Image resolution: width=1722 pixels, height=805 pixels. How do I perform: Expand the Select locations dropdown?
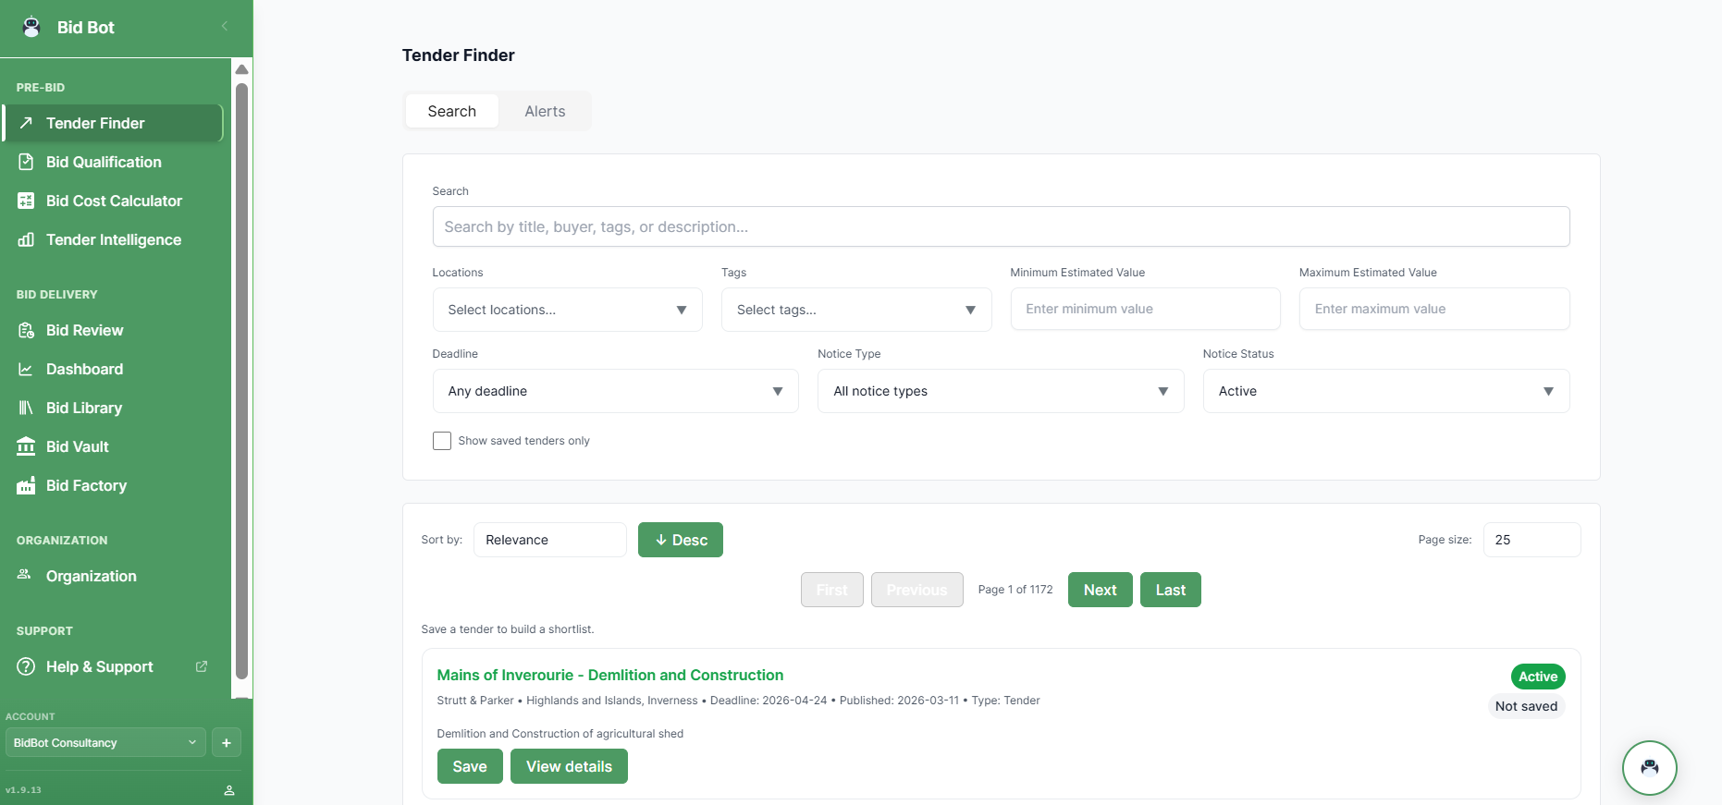[x=567, y=310]
